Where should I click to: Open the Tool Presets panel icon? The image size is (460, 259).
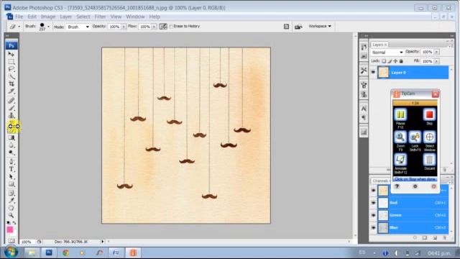[x=364, y=71]
